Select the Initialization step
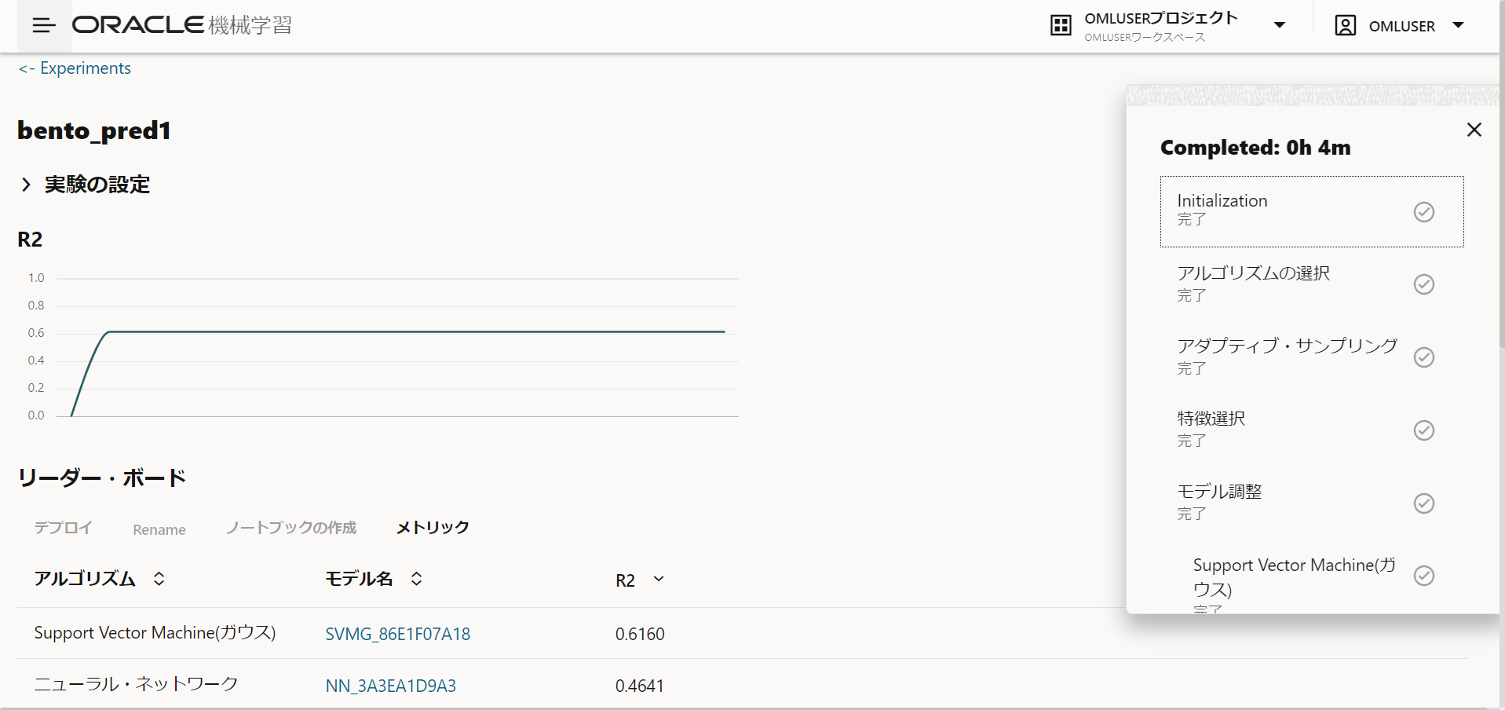This screenshot has width=1505, height=710. tap(1312, 211)
